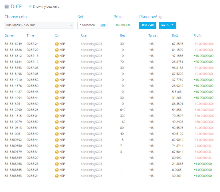Click the Profit column header
The width and height of the screenshot is (220, 192).
pos(197,35)
